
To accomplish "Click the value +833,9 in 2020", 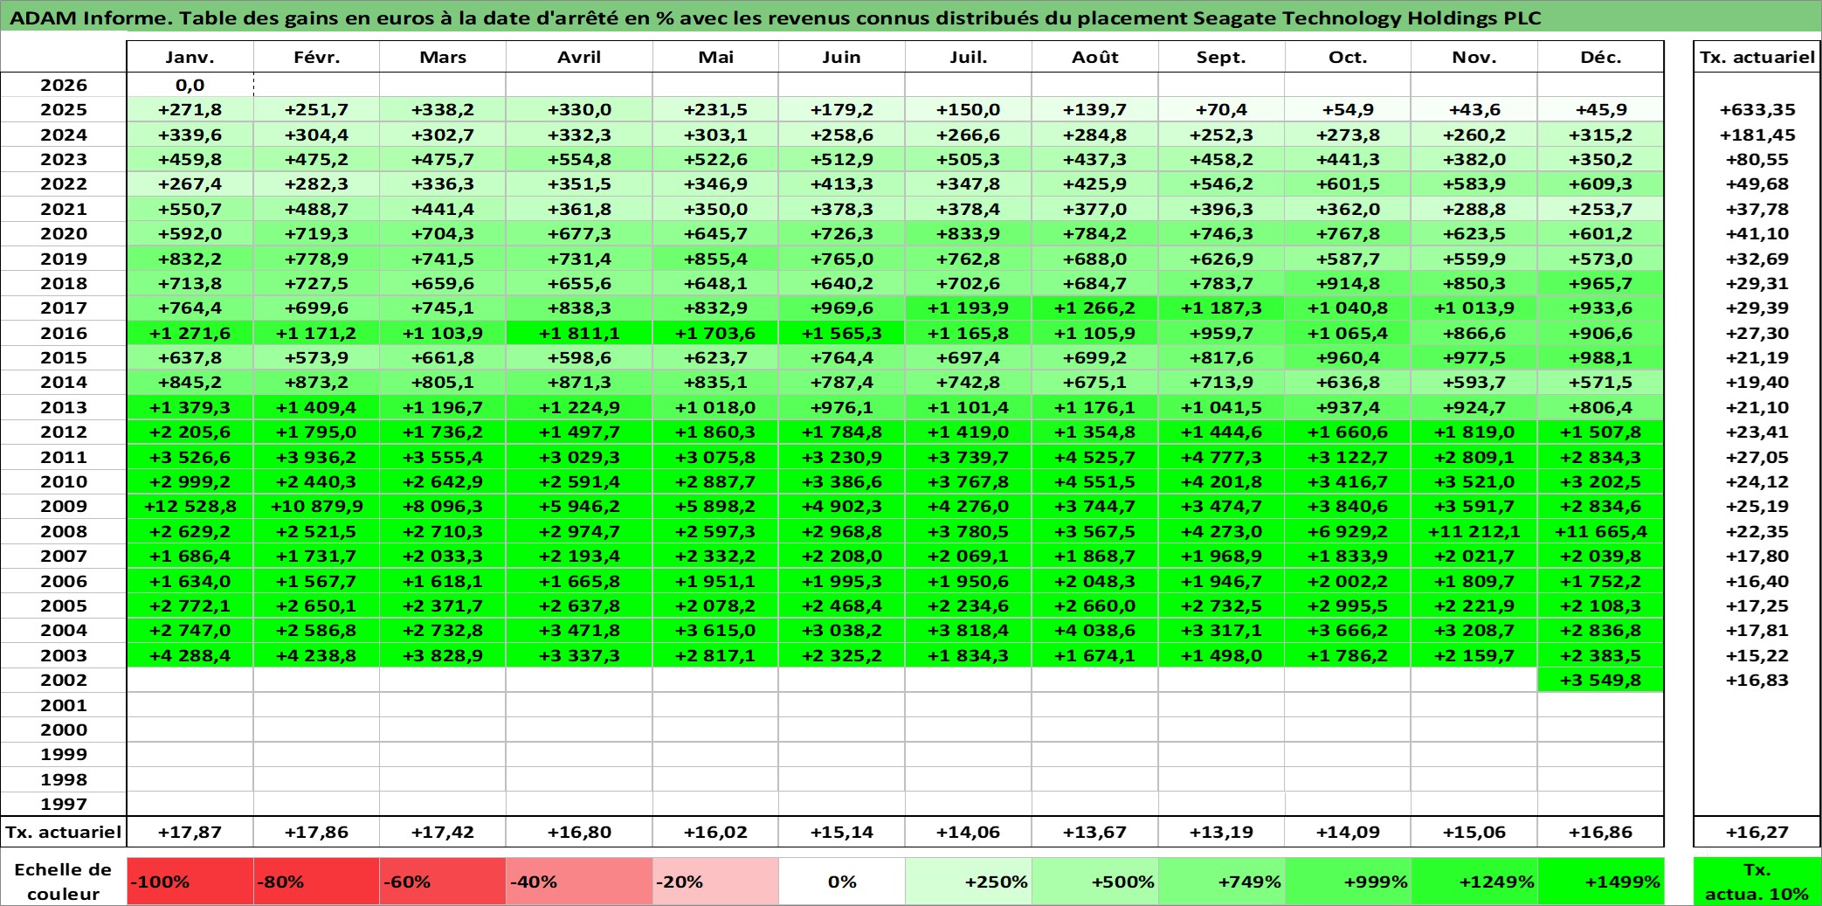I will coord(968,233).
